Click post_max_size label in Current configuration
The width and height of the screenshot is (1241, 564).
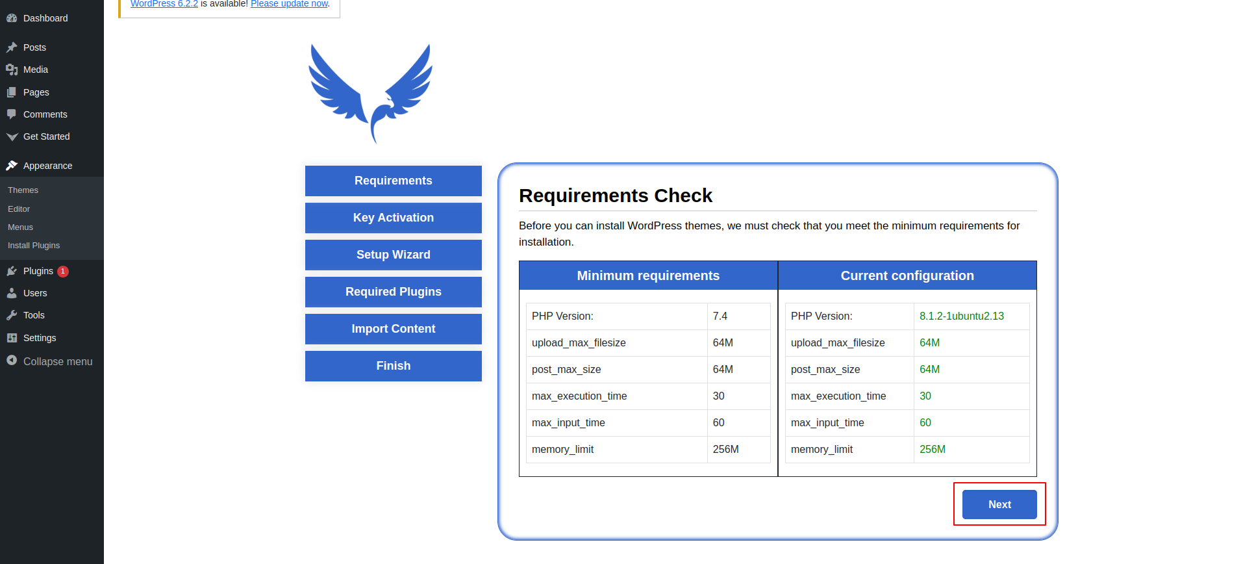[x=825, y=370]
